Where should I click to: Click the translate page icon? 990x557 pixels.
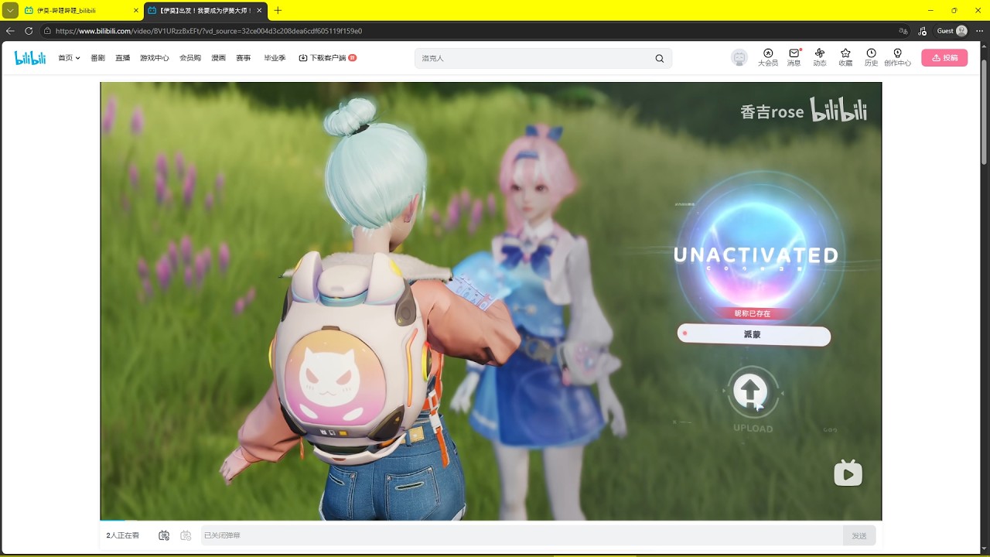click(x=903, y=31)
